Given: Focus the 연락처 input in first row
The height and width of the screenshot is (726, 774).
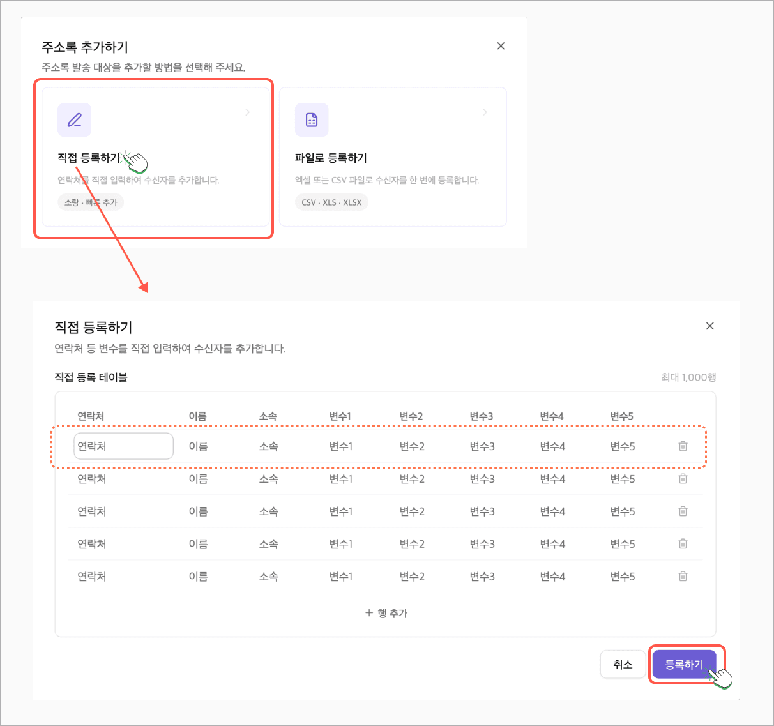Looking at the screenshot, I should 124,446.
